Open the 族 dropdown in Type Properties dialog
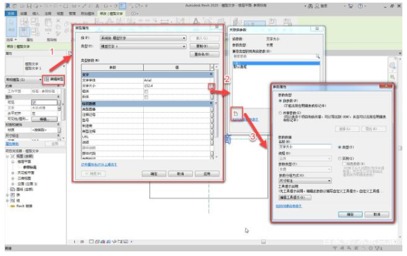This screenshot has width=407, height=256. [143, 38]
